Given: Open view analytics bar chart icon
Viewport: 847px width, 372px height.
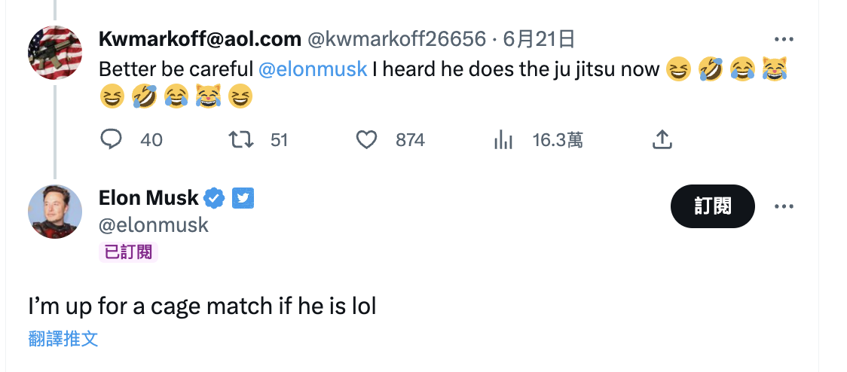Looking at the screenshot, I should [x=503, y=140].
